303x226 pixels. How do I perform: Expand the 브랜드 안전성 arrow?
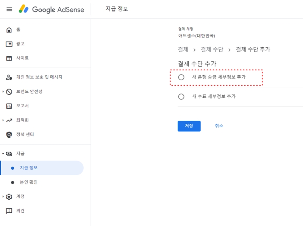tap(3, 92)
